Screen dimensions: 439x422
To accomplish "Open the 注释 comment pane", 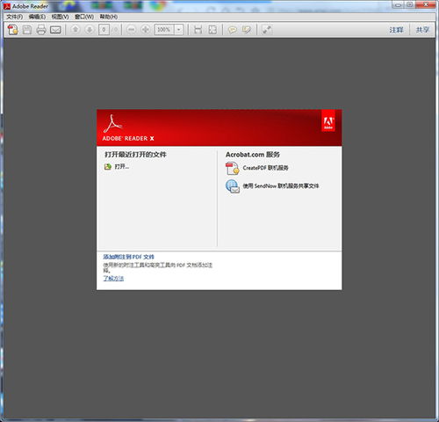I will point(396,30).
